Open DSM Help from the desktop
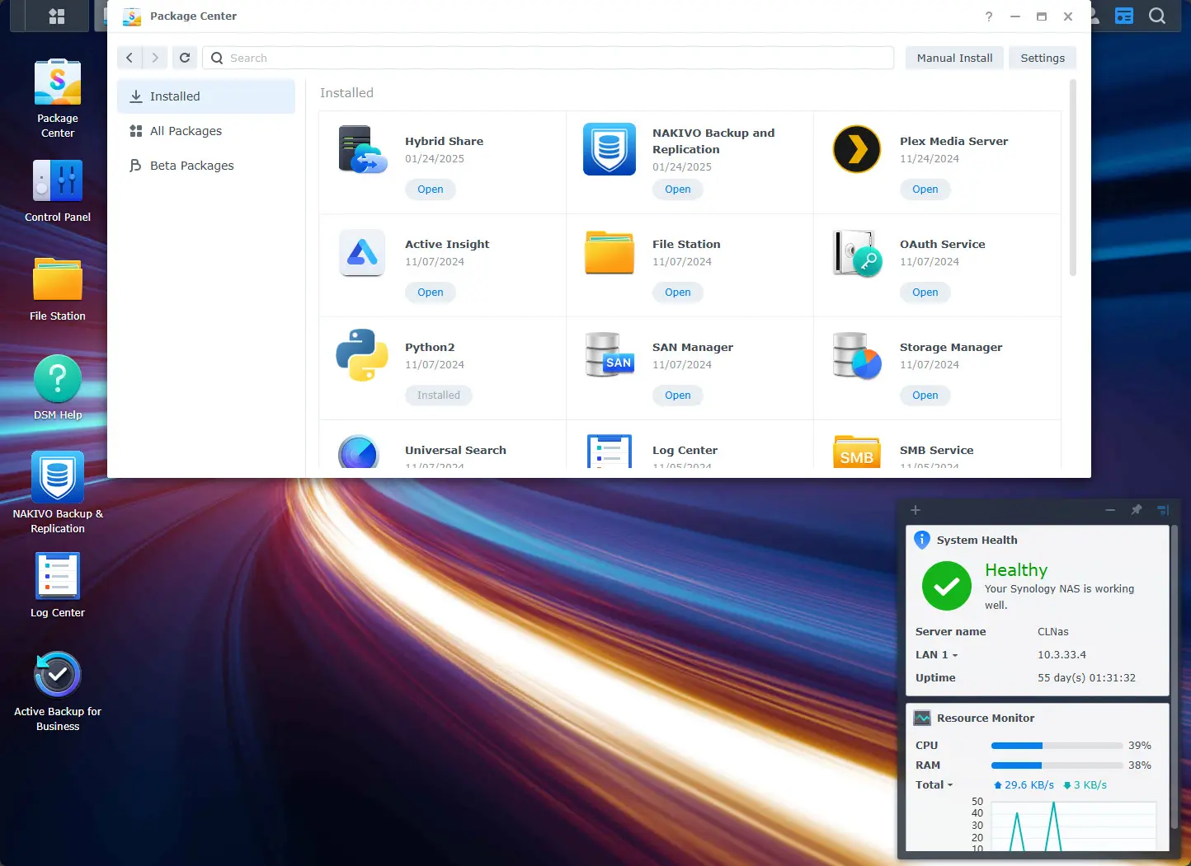The height and width of the screenshot is (866, 1191). click(x=58, y=388)
